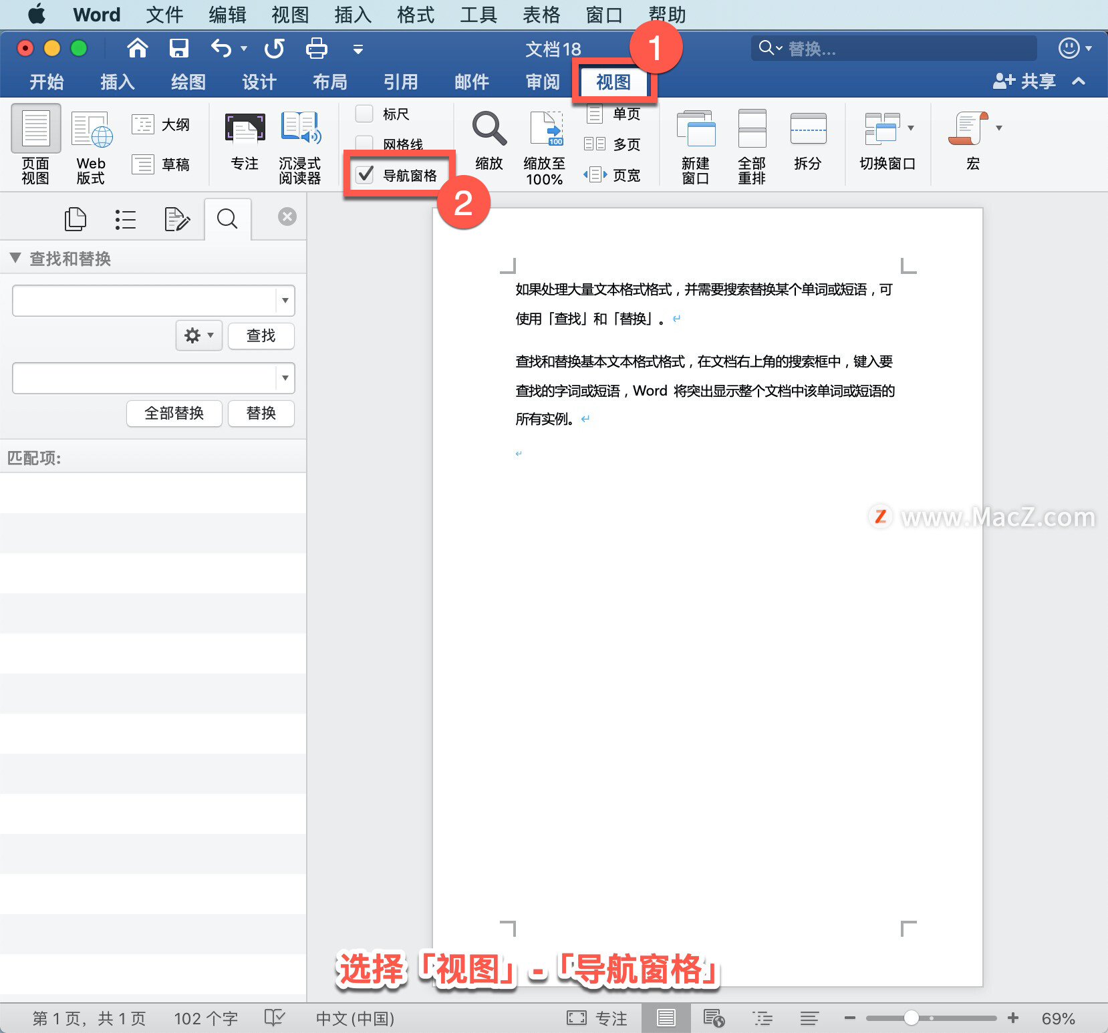Switch to Web layout (Web版式)

(91, 148)
